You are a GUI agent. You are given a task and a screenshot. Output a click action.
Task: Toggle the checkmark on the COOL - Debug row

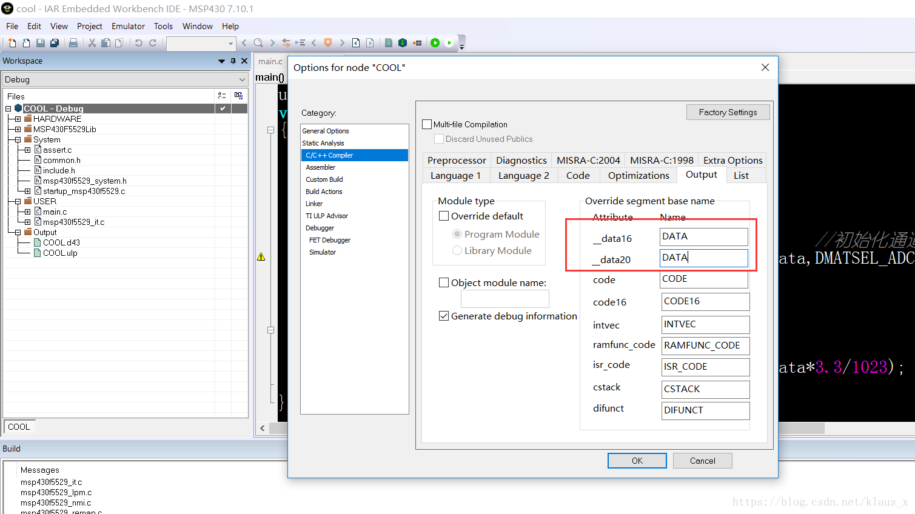[x=223, y=108]
